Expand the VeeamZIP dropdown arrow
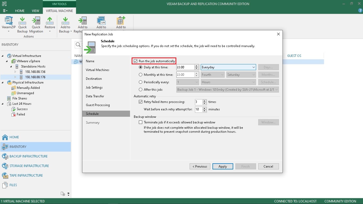Image resolution: width=363 pixels, height=204 pixels. click(x=9, y=31)
